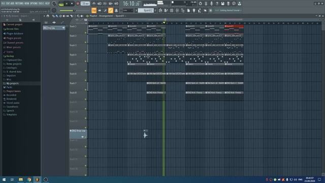Image resolution: width=325 pixels, height=183 pixels.
Task: Toggle the overdub/blend recording icon
Action: [x=111, y=4]
